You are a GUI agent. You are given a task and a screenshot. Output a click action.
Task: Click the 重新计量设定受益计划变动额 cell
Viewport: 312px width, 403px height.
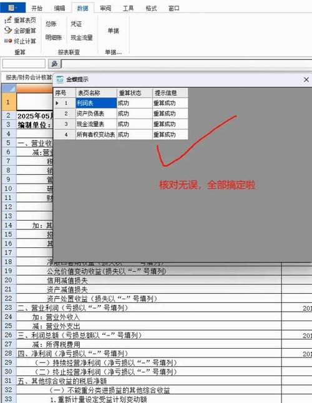(x=149, y=399)
